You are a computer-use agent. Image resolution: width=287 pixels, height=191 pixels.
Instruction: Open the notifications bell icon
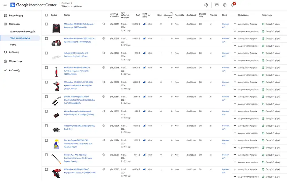point(232,5)
